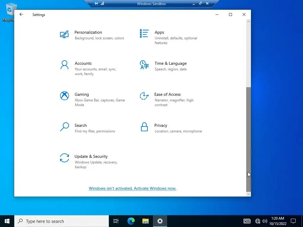
Task: Open the Action Center notification icon
Action: click(x=293, y=221)
